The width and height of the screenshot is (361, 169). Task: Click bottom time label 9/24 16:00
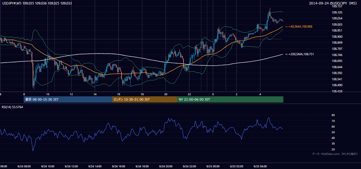(x=118, y=166)
